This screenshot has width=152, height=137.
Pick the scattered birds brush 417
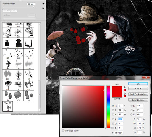(7, 54)
